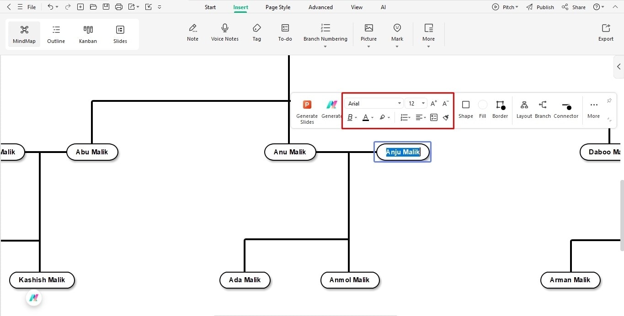Click Generate Slides in the floating toolbar
The width and height of the screenshot is (624, 316).
(307, 110)
